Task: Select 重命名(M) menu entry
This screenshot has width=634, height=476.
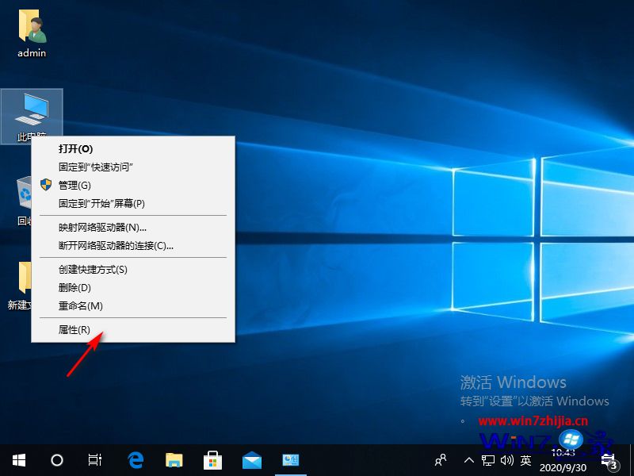Action: pos(133,305)
